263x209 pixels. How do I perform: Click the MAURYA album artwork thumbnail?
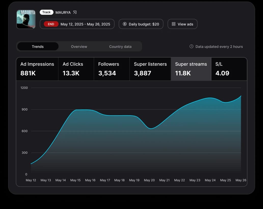point(26,19)
